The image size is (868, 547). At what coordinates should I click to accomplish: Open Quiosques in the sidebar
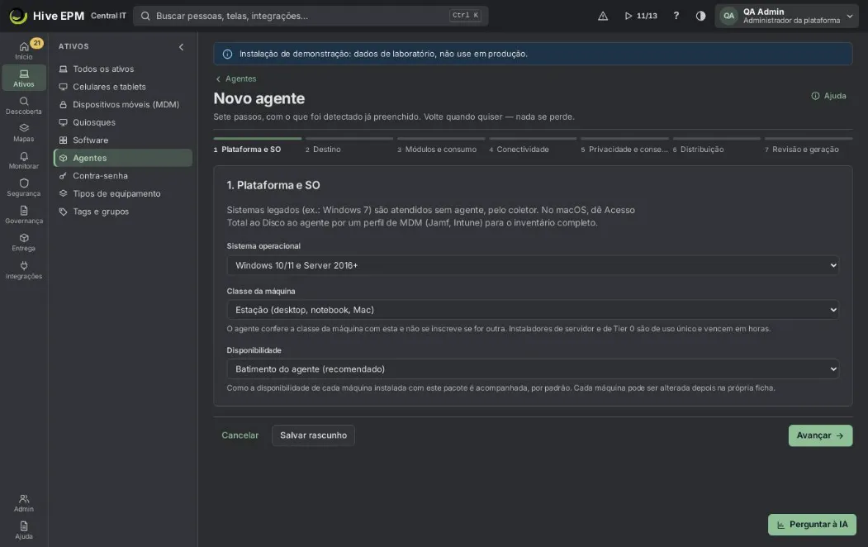coord(123,122)
